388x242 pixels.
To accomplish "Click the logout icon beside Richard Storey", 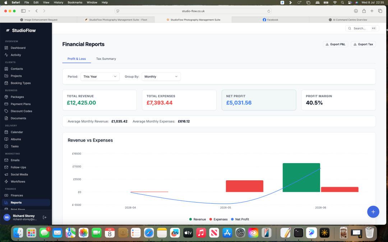I will tap(45, 217).
